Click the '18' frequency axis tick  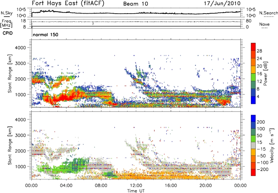23,21
